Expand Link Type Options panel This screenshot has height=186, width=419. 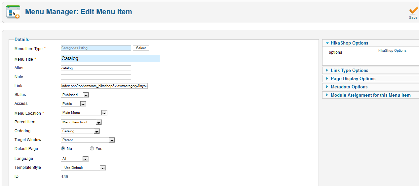370,70
